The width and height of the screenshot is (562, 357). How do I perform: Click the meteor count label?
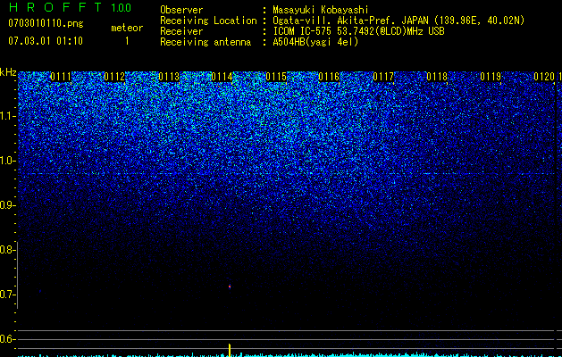127,28
